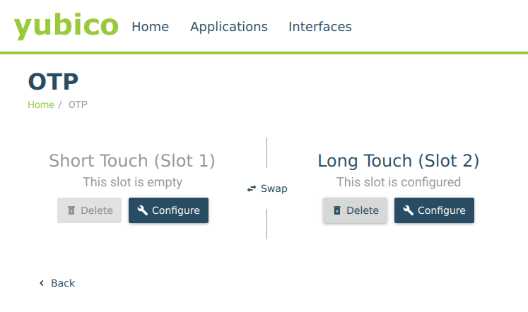Open the Interfaces menu
The height and width of the screenshot is (312, 528).
(x=319, y=27)
